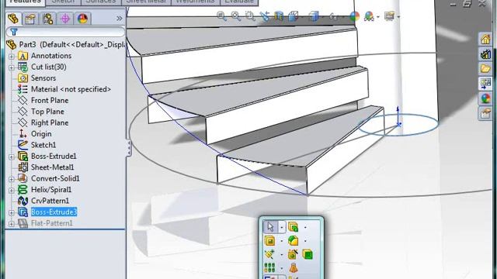Open the ConfigurationManager tab icon
This screenshot has height=279, width=497.
coord(48,19)
